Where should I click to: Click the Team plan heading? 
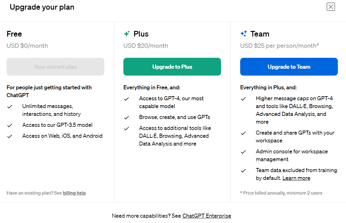click(260, 34)
